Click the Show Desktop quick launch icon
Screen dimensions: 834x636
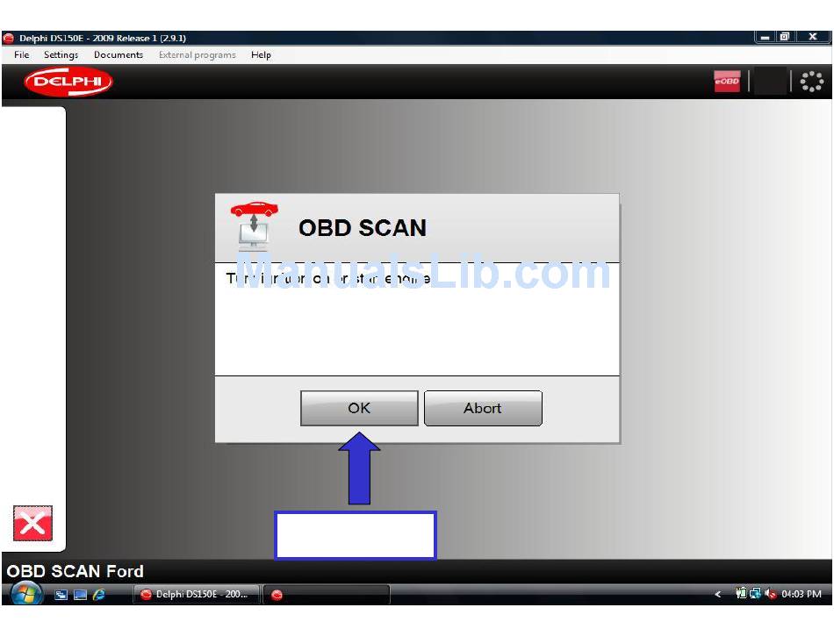(x=80, y=595)
